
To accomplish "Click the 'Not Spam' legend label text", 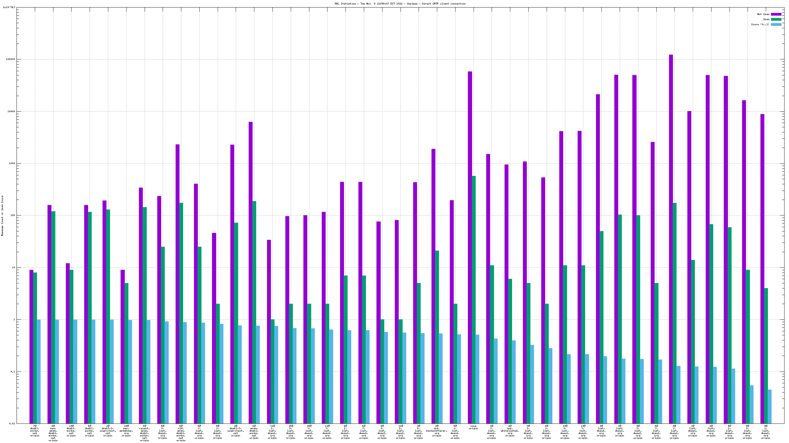I will (763, 14).
